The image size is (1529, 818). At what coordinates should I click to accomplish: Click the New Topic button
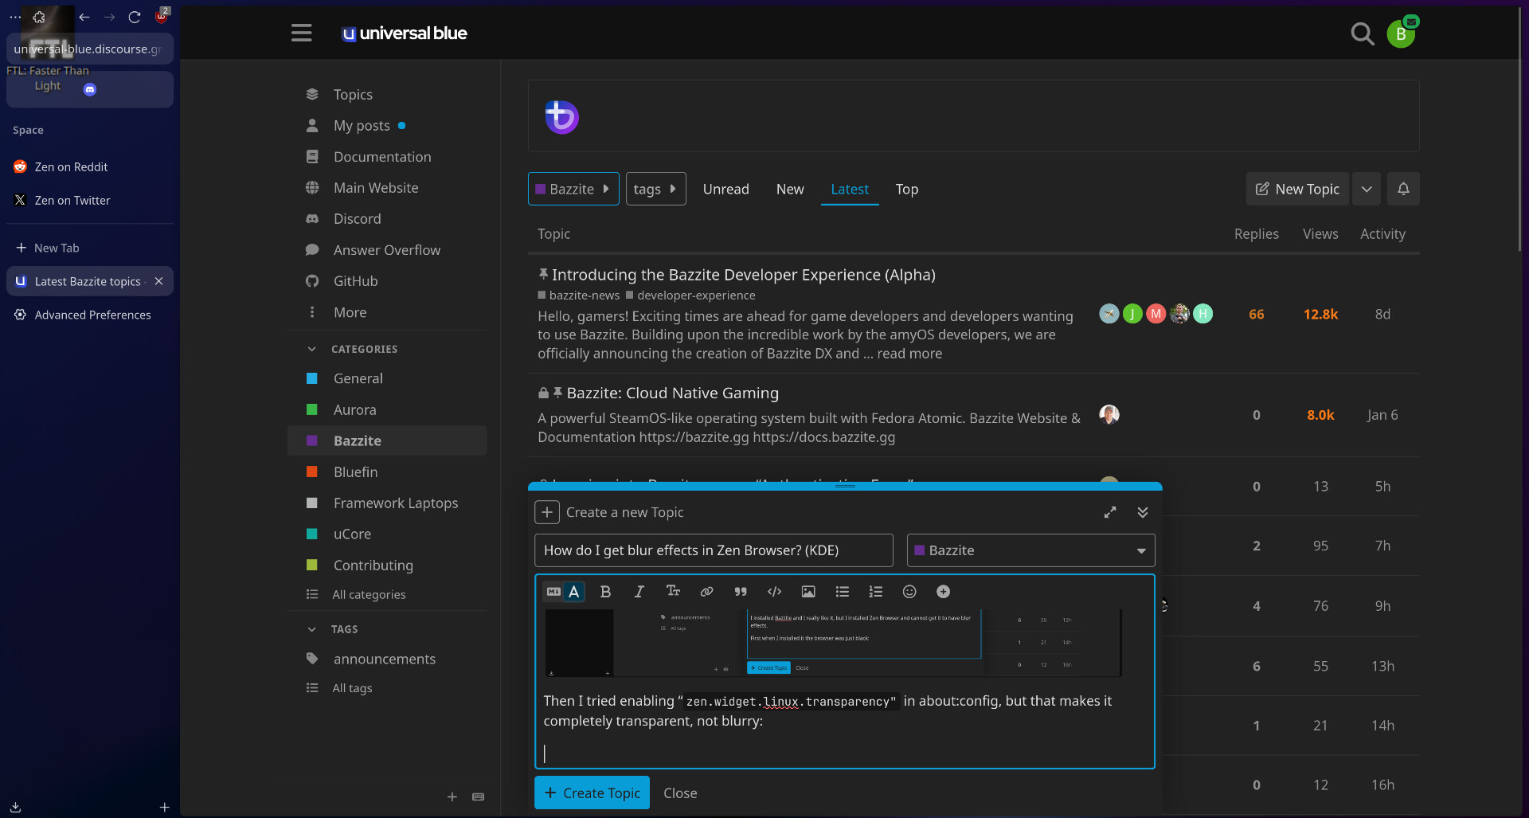click(x=1297, y=189)
